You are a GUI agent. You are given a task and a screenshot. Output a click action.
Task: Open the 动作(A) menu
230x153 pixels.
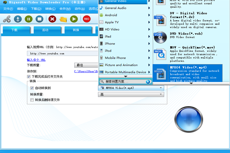80,9
